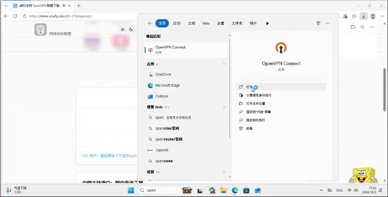Switch to the 文件夹 filter tab
The width and height of the screenshot is (388, 197).
tap(237, 23)
